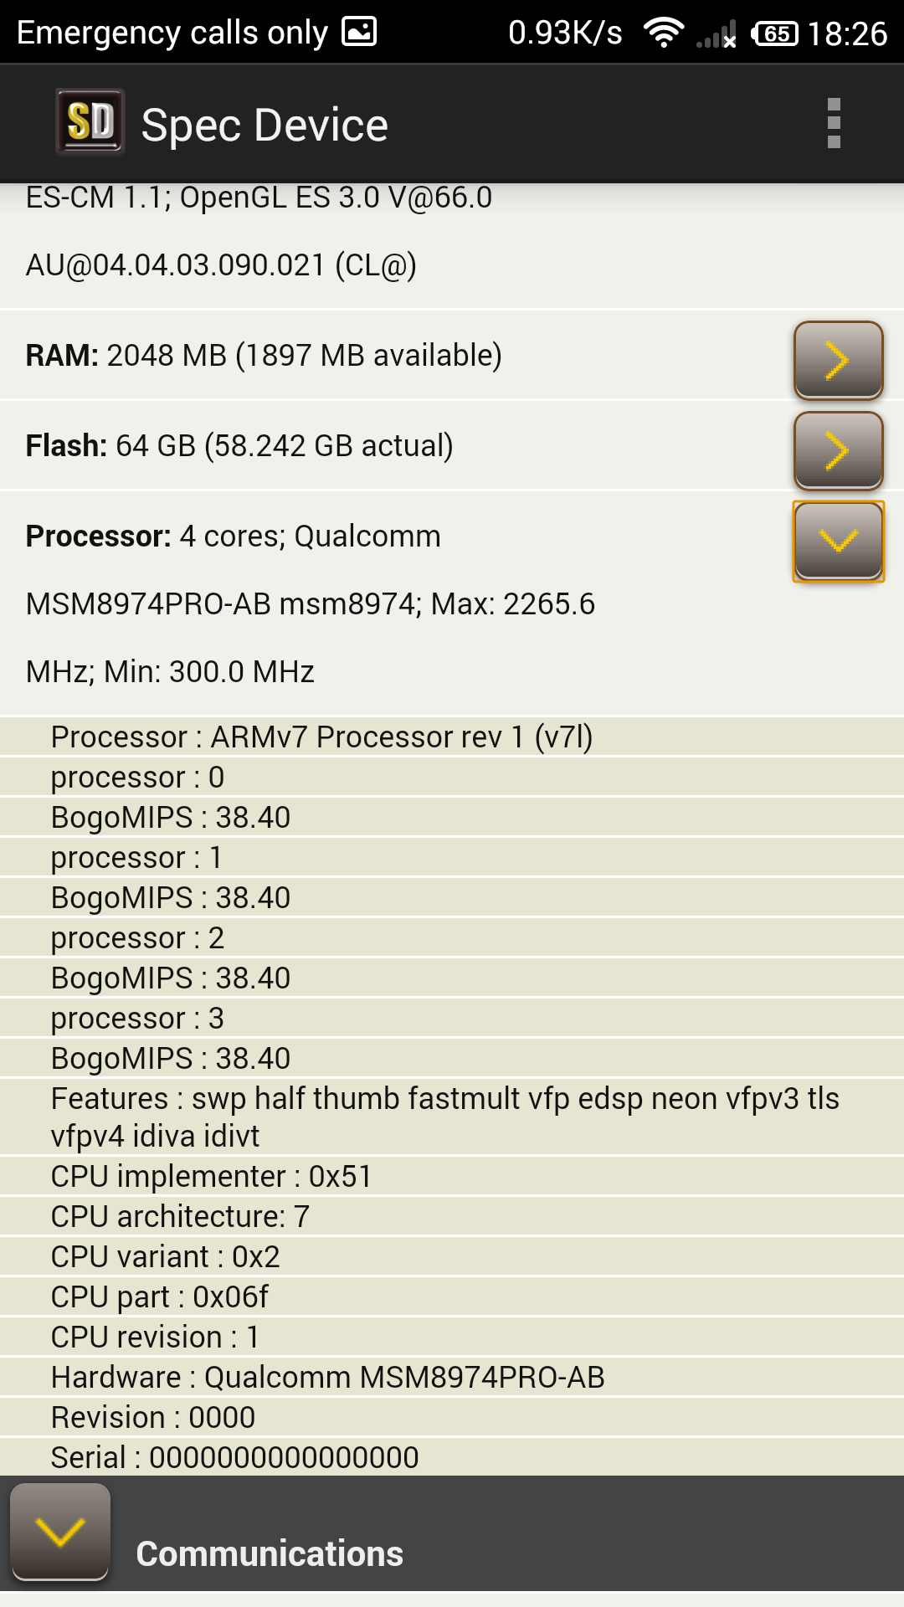Tap the Features list line

(444, 1117)
